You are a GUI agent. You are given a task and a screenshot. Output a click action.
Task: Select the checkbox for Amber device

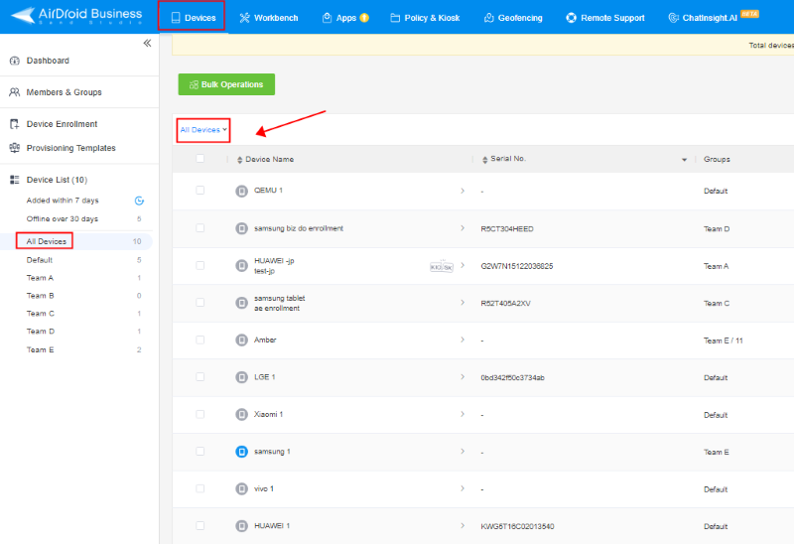(199, 340)
